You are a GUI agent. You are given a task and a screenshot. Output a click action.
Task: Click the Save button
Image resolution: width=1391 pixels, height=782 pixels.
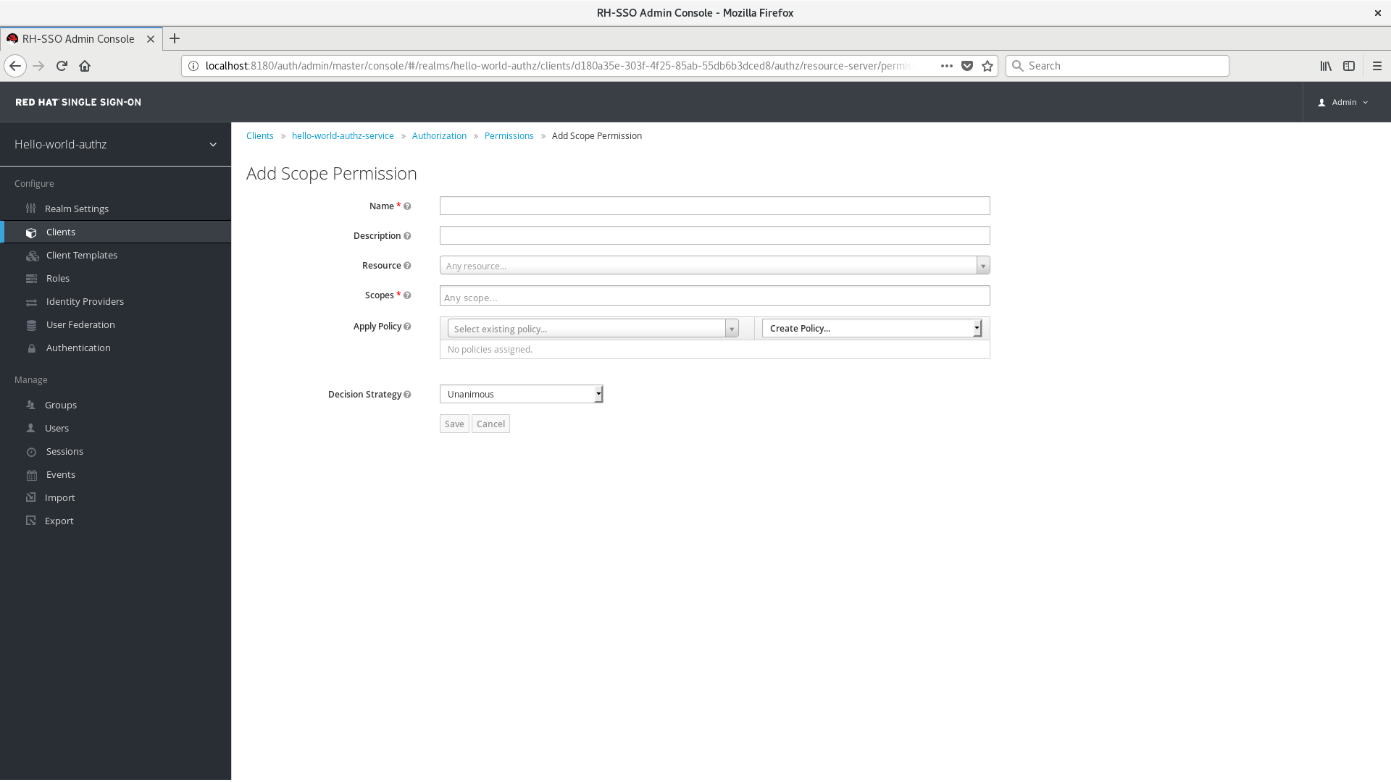(454, 423)
